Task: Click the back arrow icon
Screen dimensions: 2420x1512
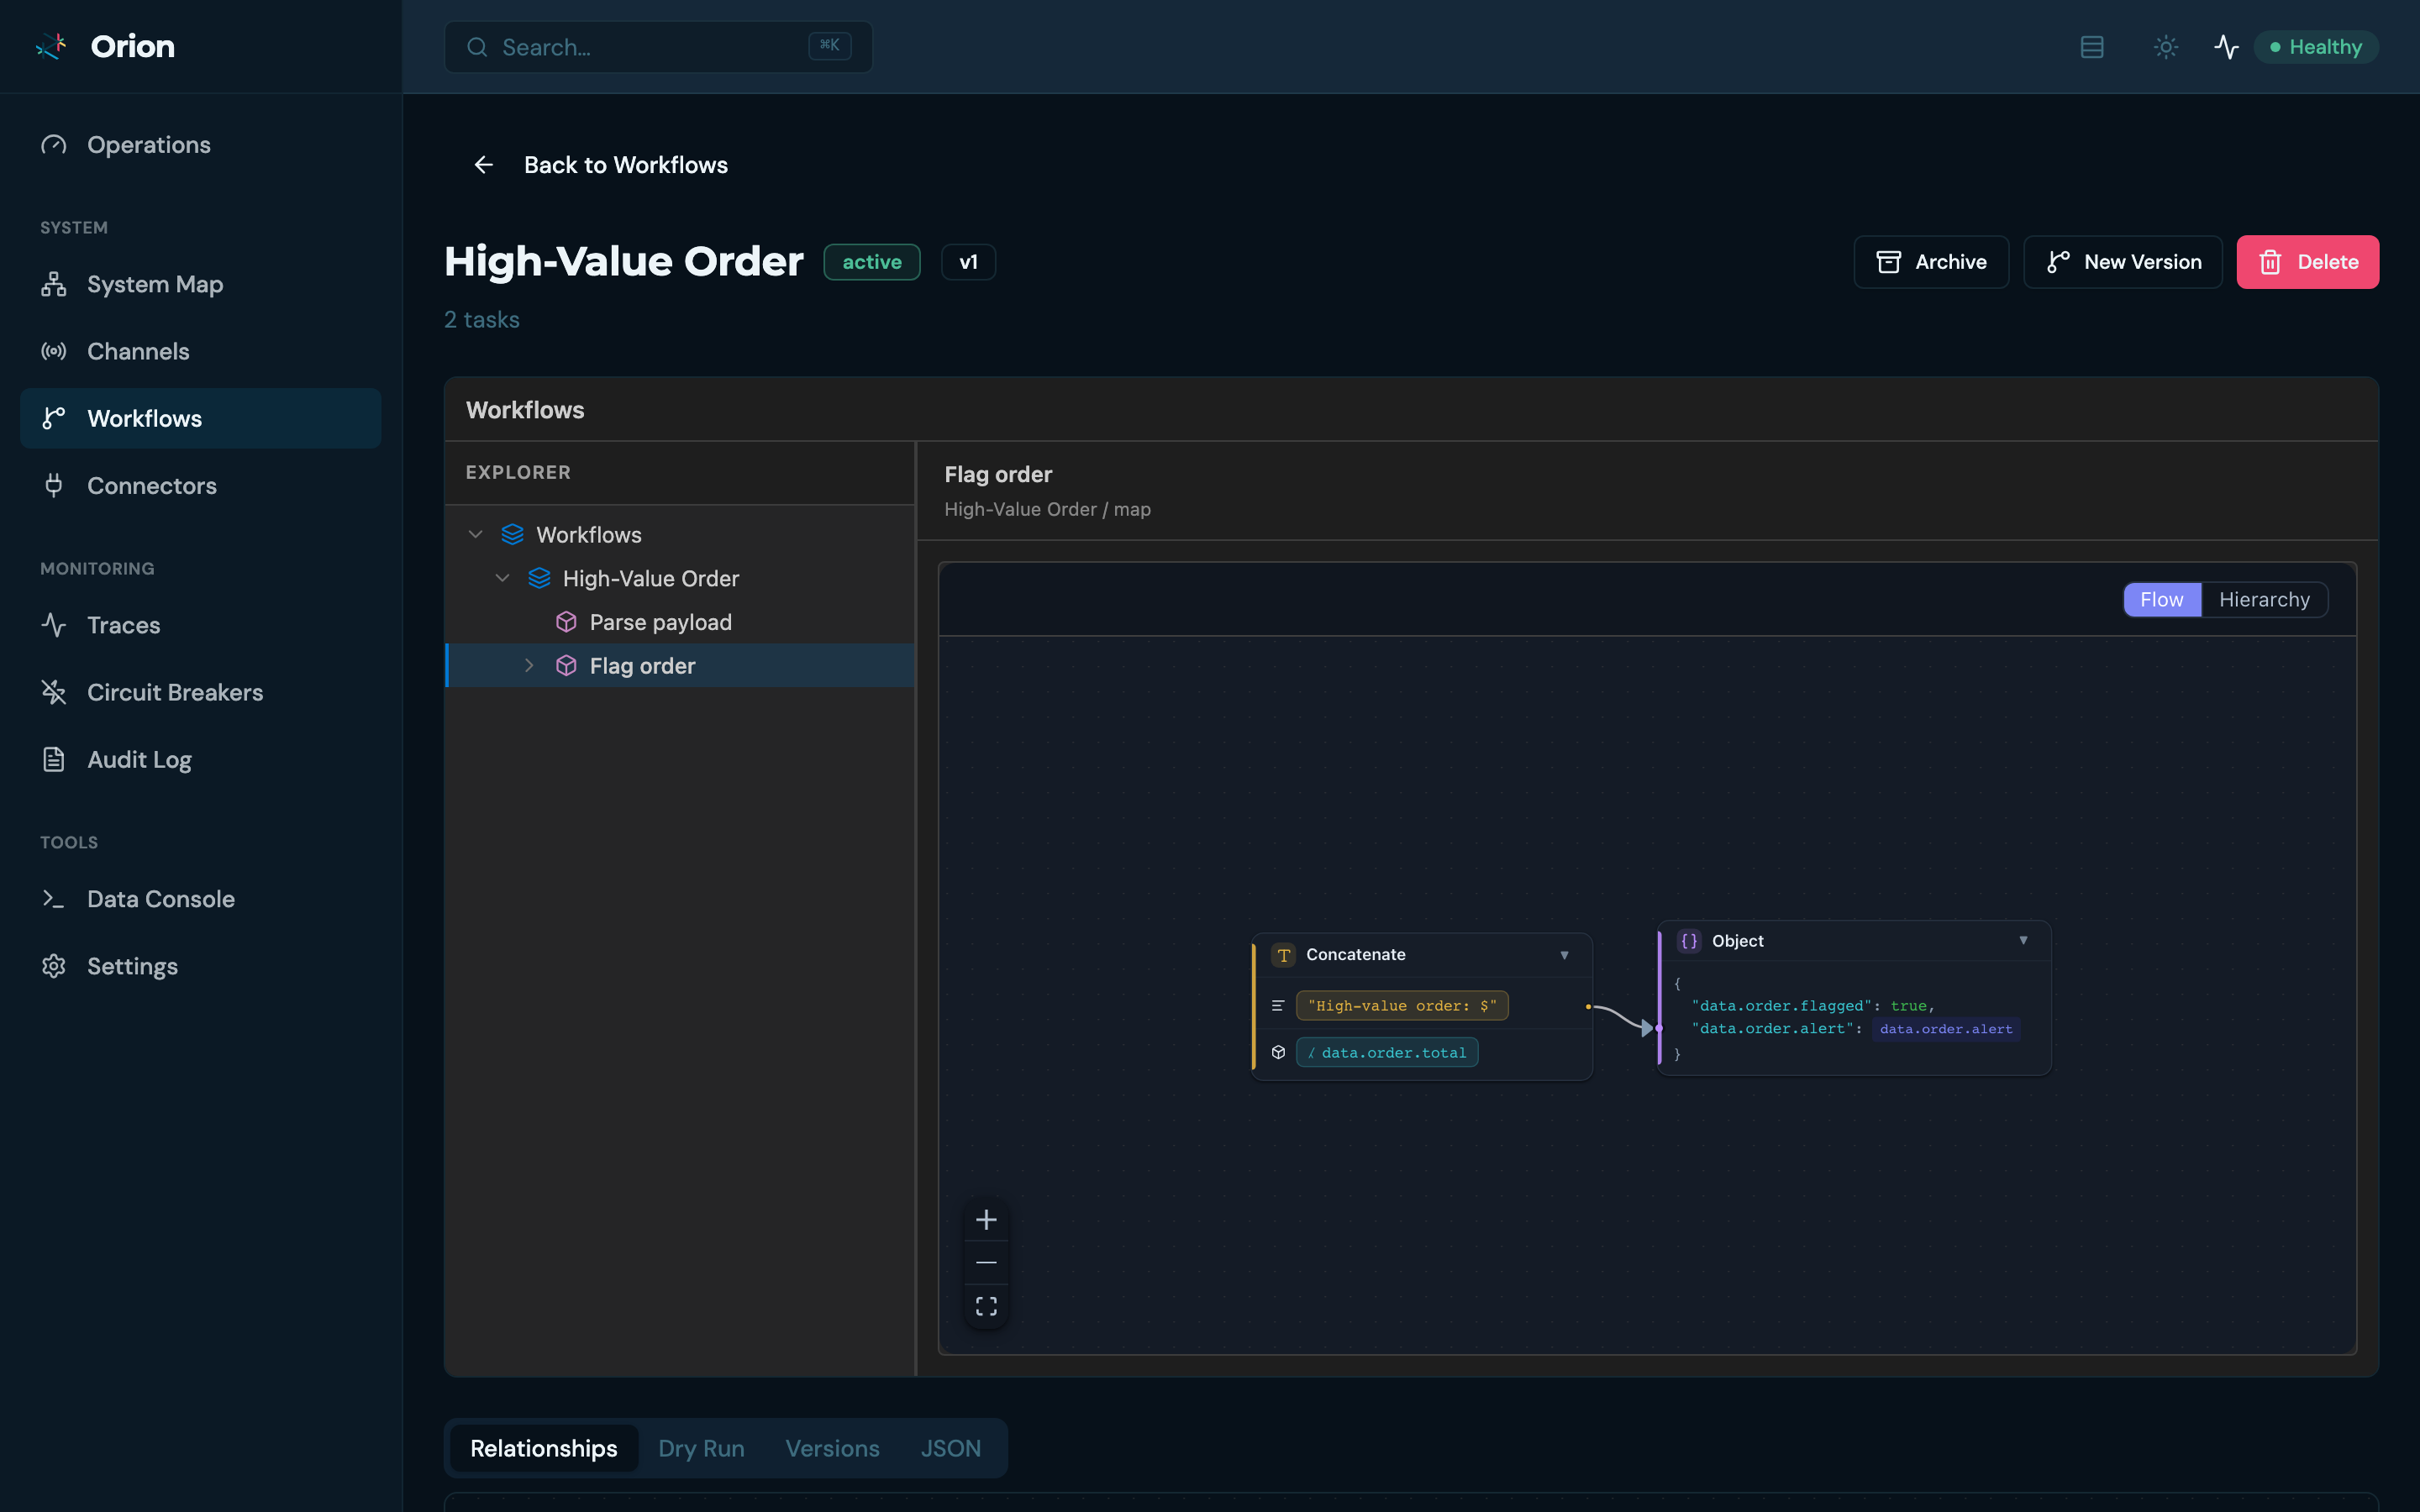Action: (x=484, y=165)
